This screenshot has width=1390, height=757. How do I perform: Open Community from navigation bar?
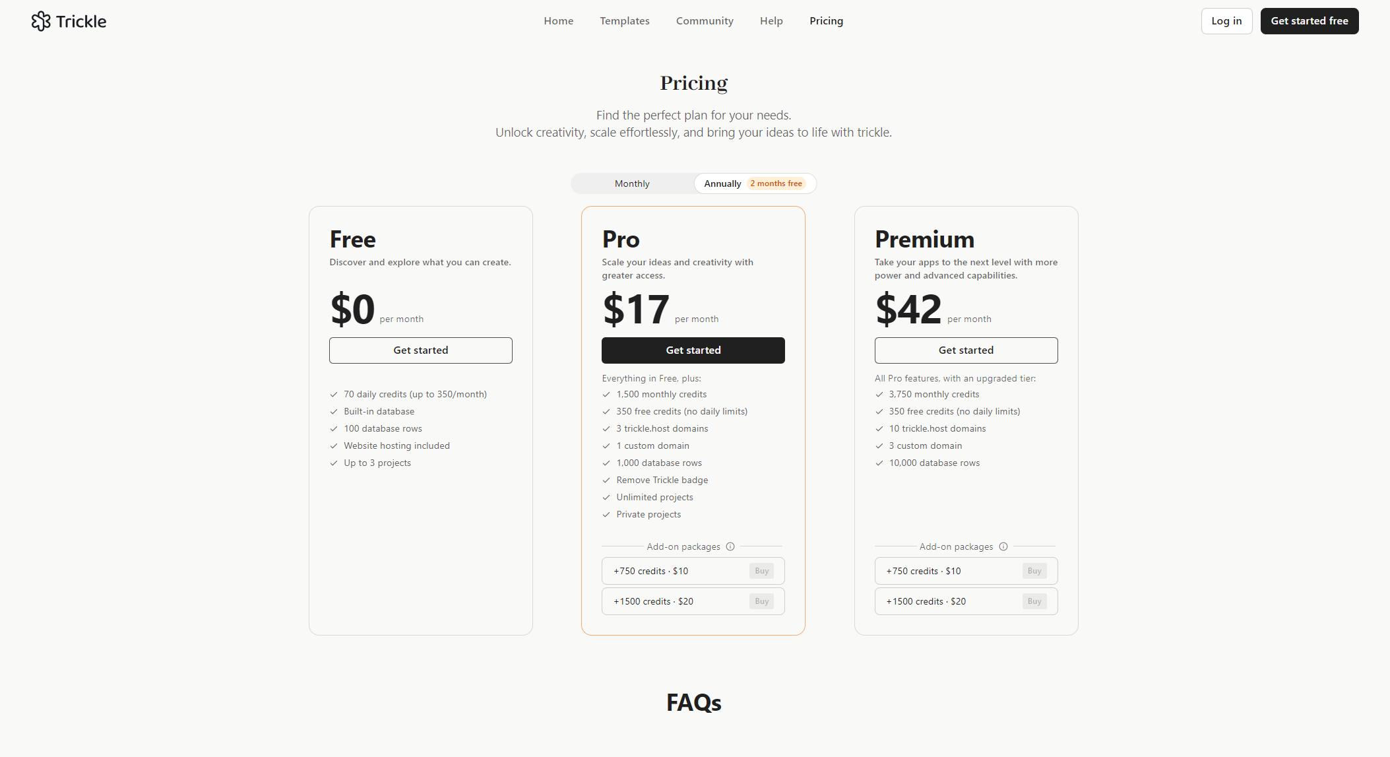point(705,21)
